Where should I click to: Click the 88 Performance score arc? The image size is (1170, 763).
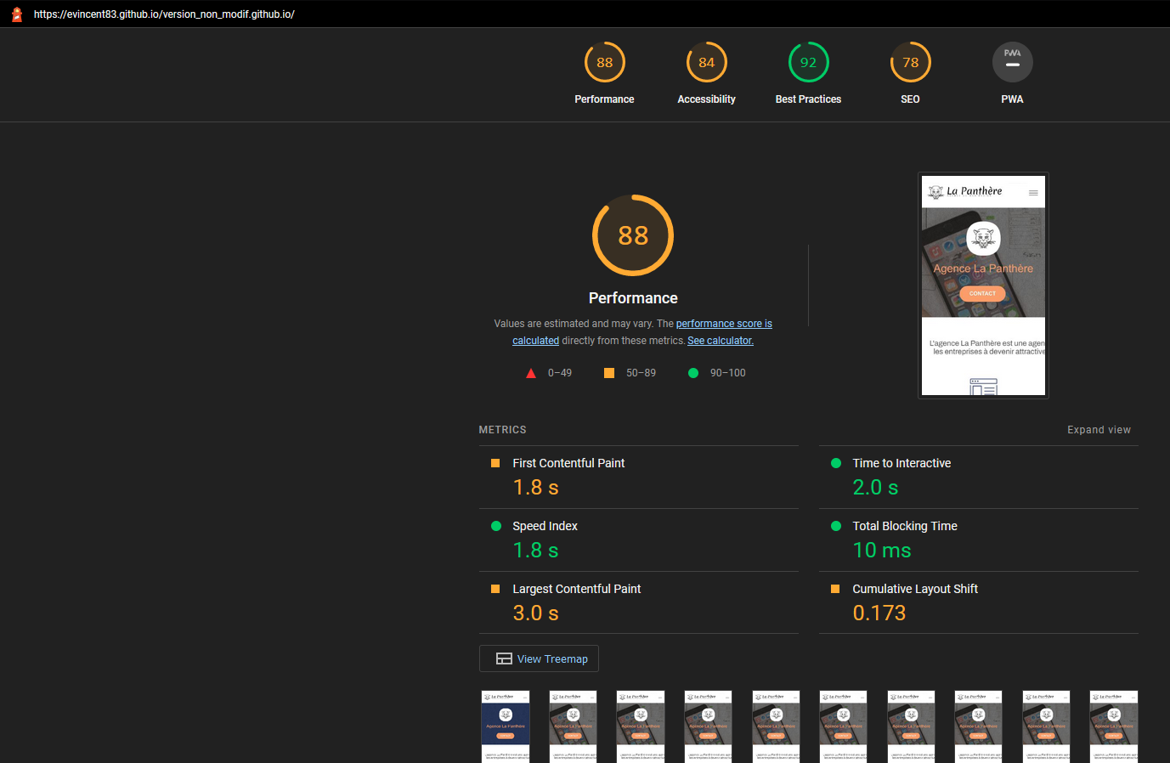click(633, 235)
